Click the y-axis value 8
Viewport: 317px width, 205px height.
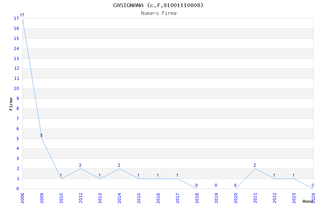(18, 108)
